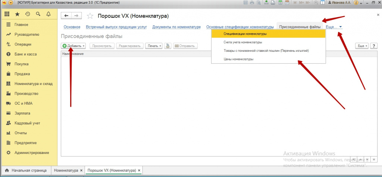This screenshot has height=177, width=382.
Task: Click the M+ memory add icon
Action: 301,3
